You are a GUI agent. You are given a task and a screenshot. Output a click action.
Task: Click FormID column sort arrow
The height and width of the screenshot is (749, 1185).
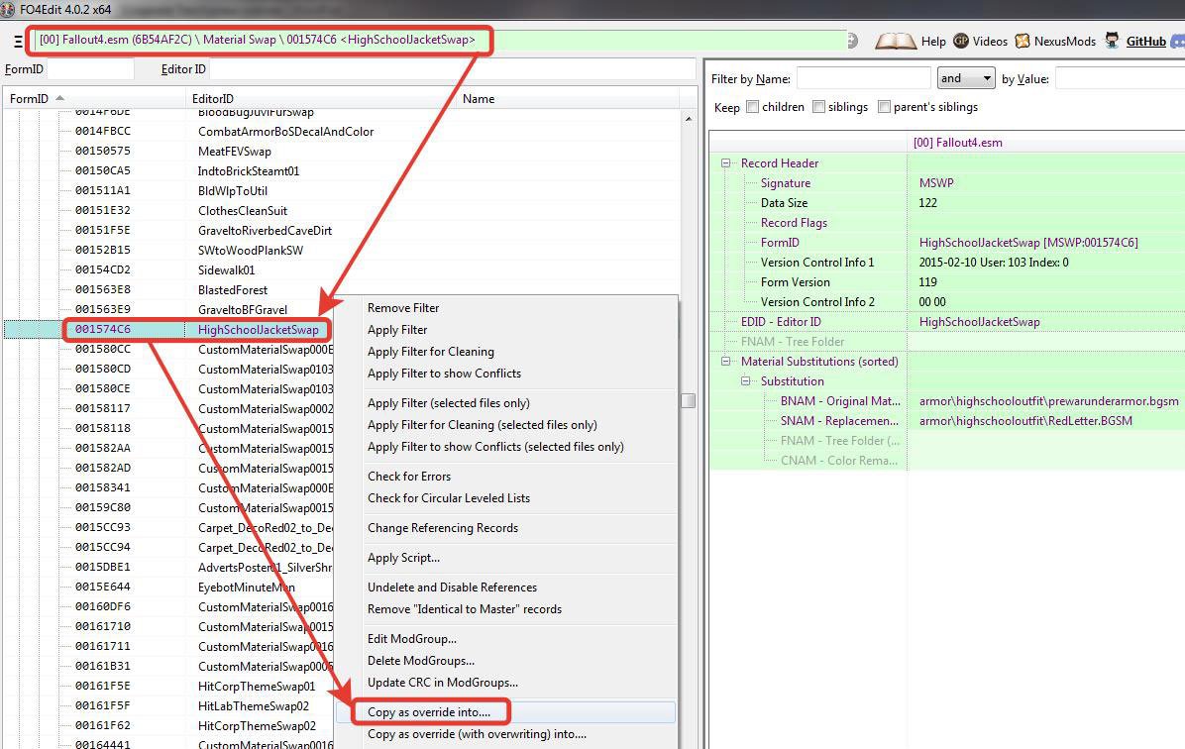point(59,98)
